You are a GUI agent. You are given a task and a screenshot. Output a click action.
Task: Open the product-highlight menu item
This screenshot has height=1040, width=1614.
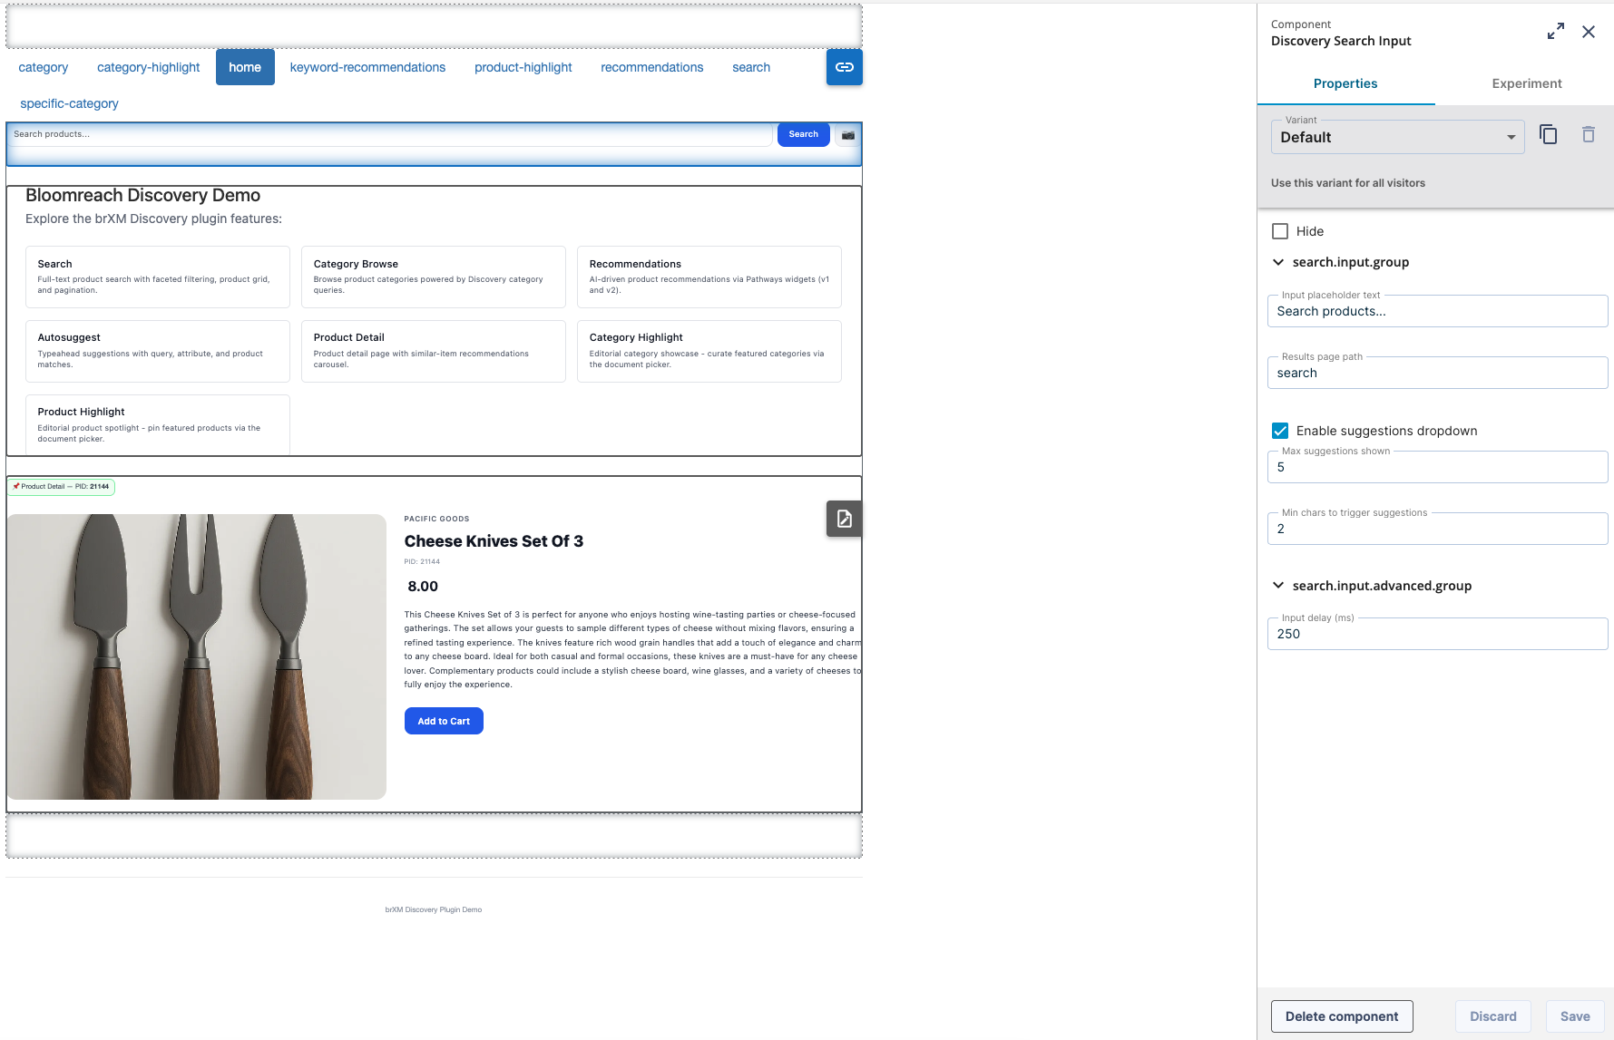click(x=523, y=67)
